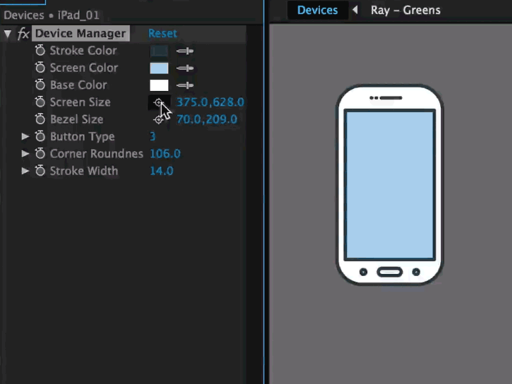Click the stopwatch icon for Corner Roundness

point(40,154)
